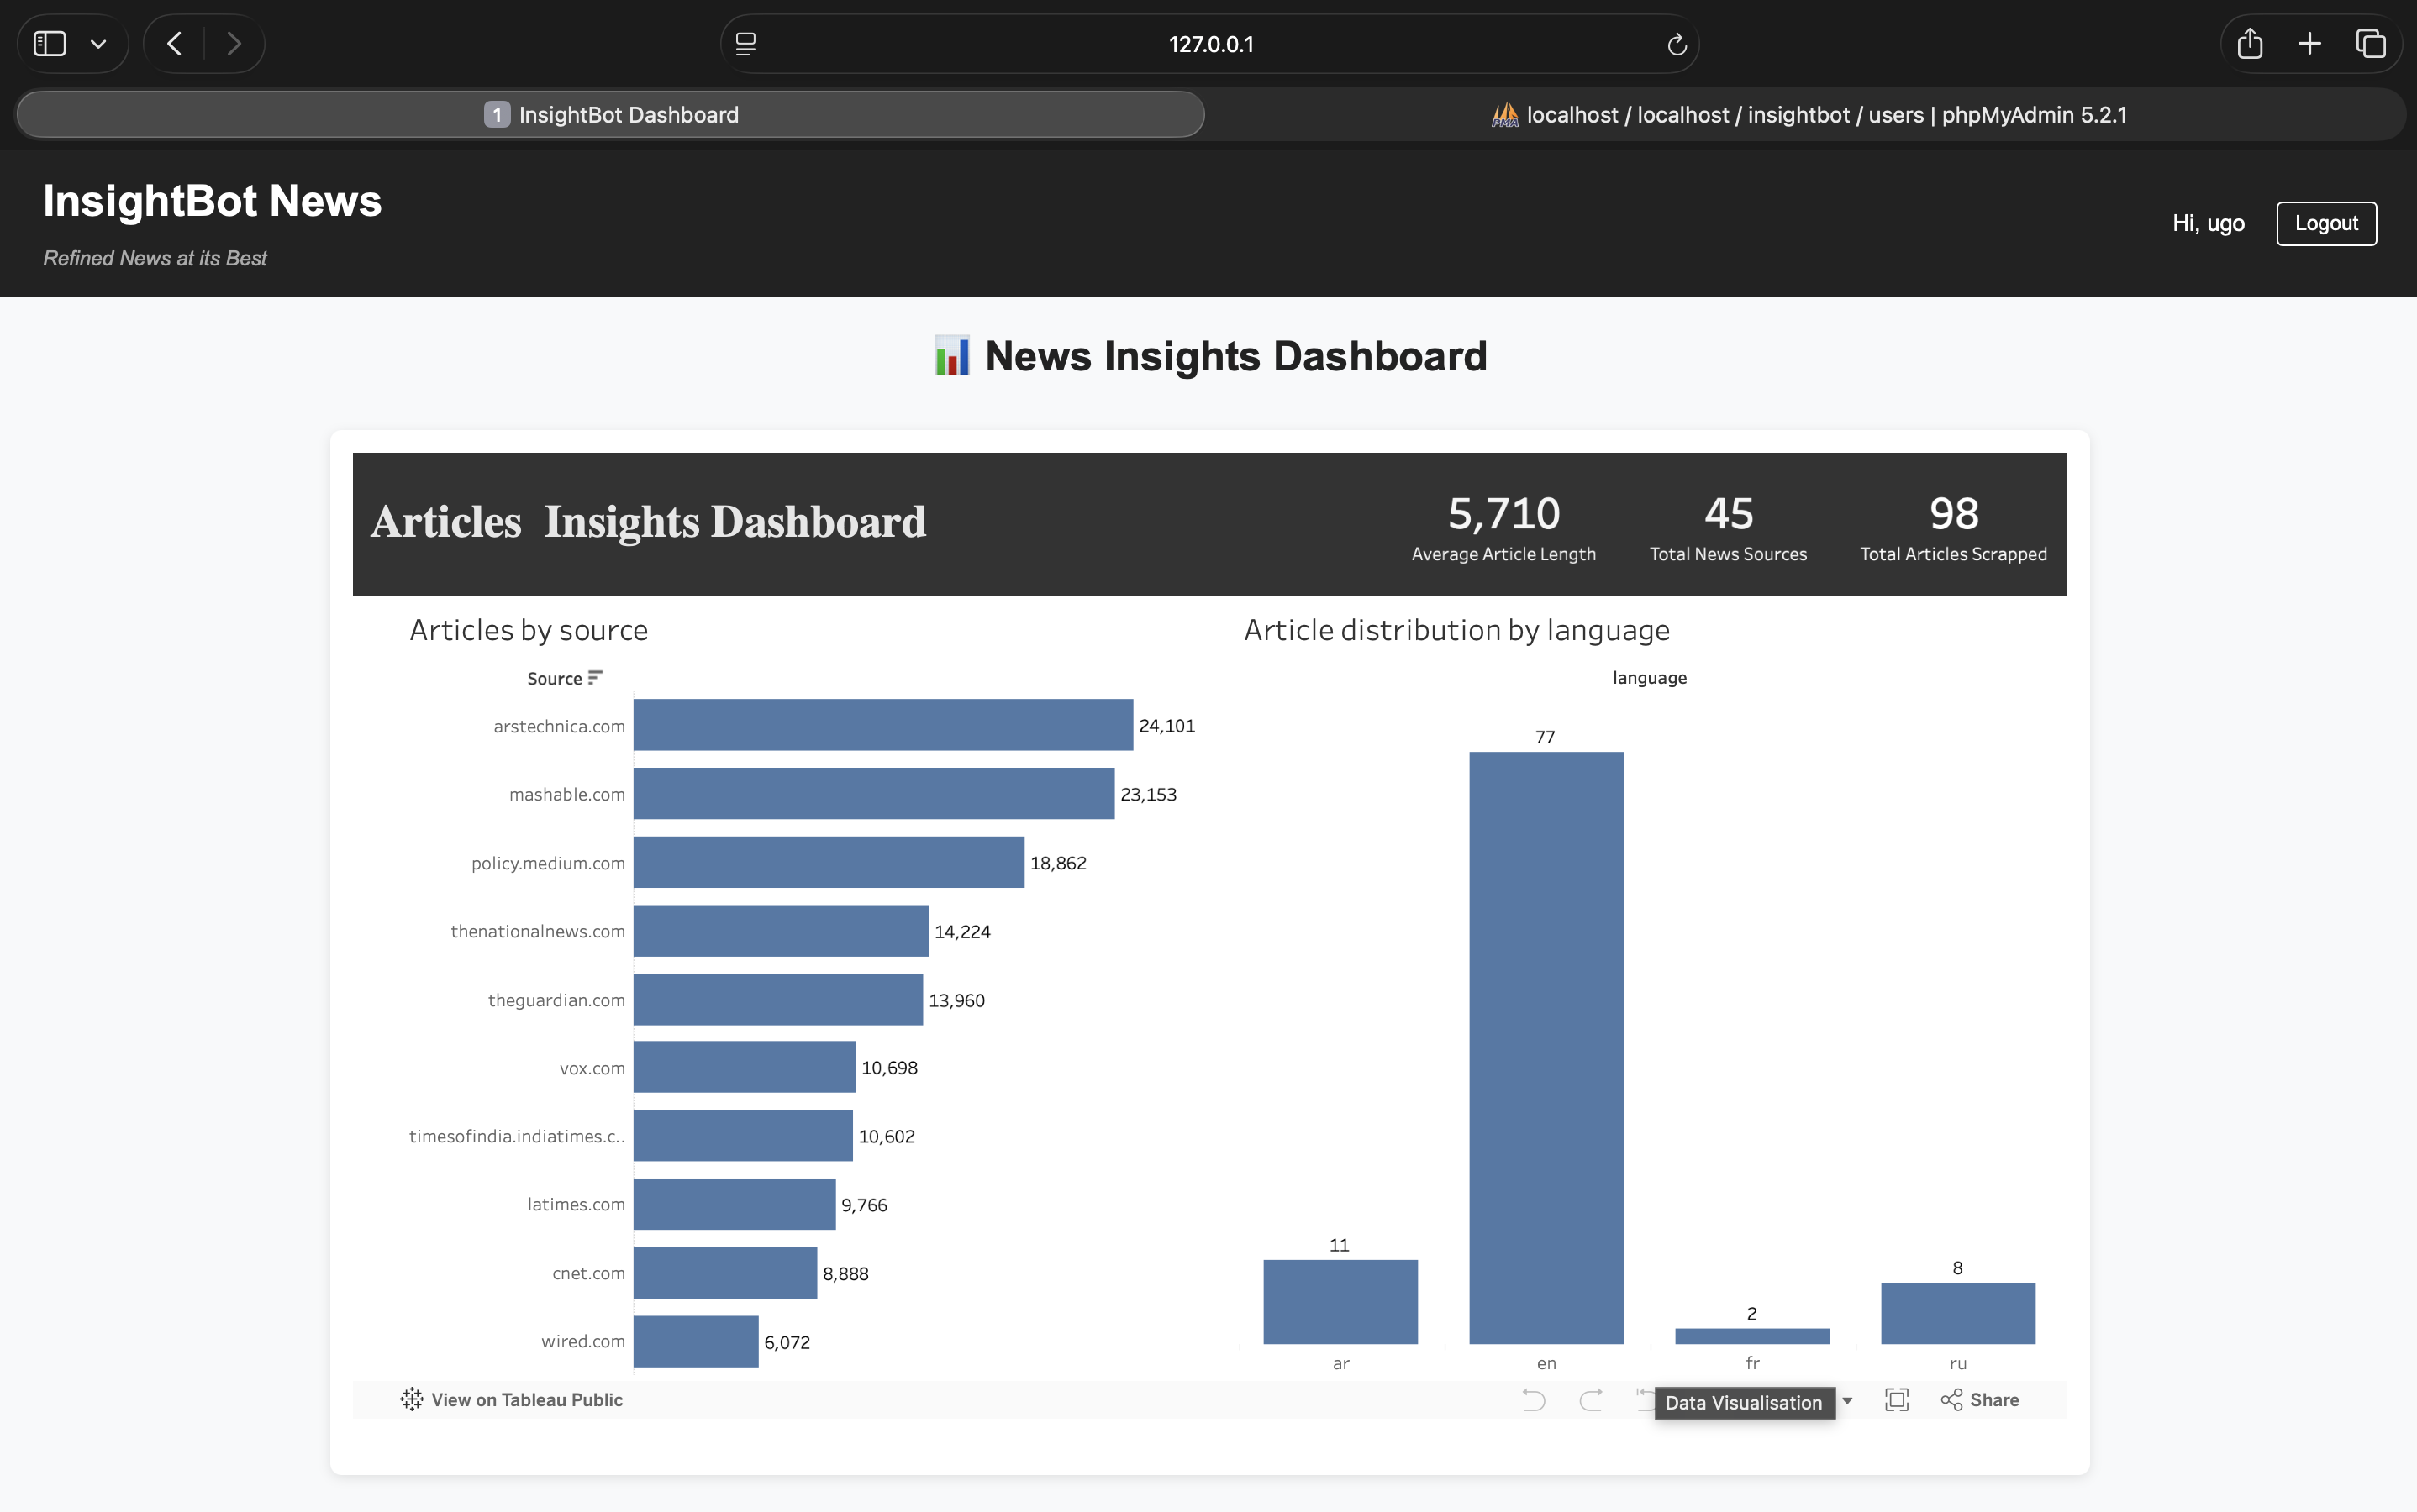The image size is (2417, 1512).
Task: Click the 'mashable.com' source label
Action: pyautogui.click(x=566, y=794)
